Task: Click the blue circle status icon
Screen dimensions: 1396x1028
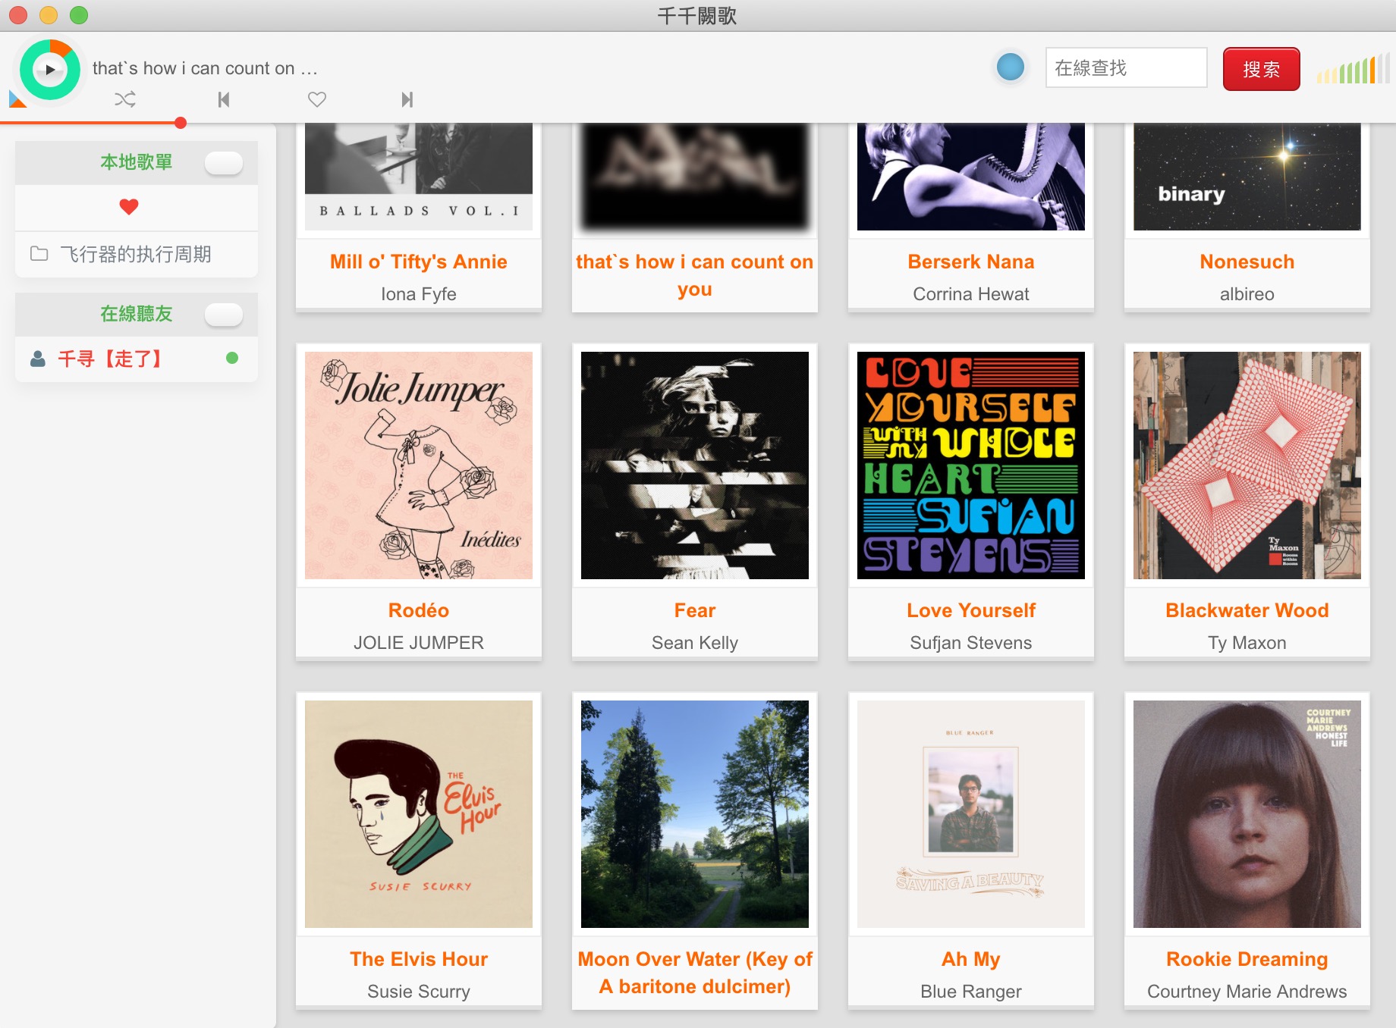Action: point(1011,67)
